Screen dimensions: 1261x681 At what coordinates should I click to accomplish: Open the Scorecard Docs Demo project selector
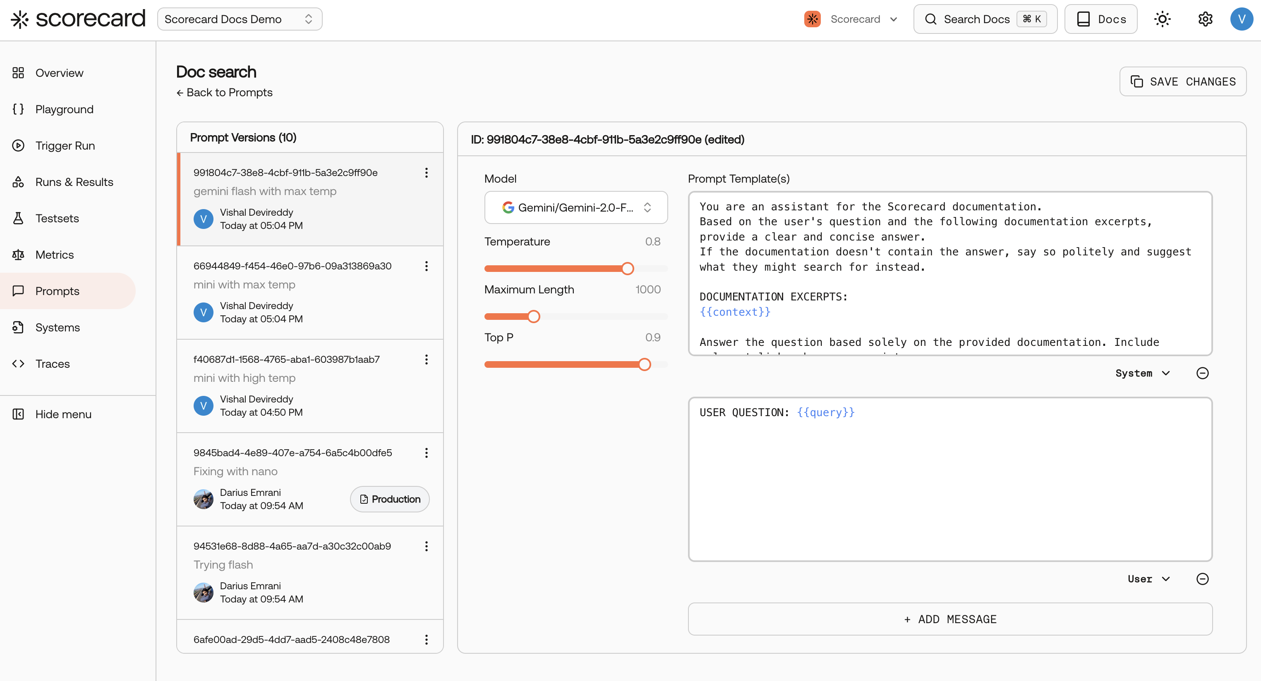tap(240, 19)
